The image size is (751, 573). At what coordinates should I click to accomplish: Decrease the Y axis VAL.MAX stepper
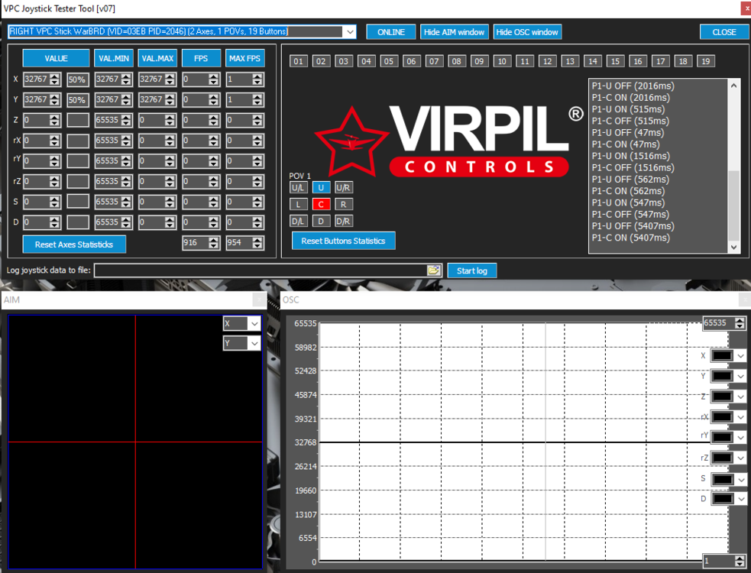170,103
